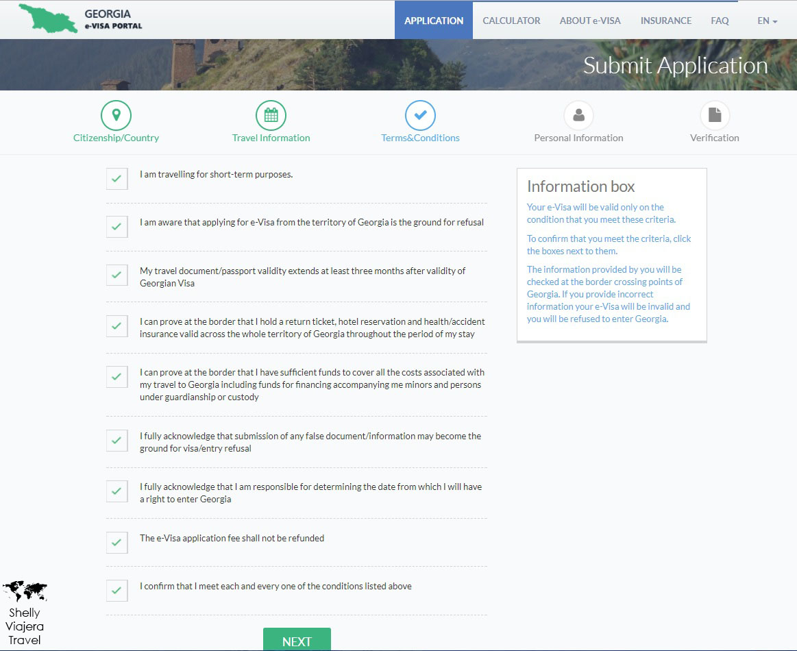Screen dimensions: 797x651
Task: Go to the CALCULATOR menu item
Action: click(x=511, y=21)
